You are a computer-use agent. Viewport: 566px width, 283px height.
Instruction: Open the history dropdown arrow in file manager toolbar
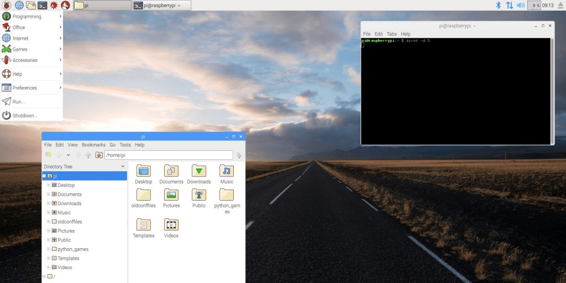pyautogui.click(x=68, y=155)
